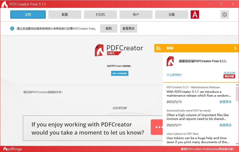Click 商业功能 badge for priority support
The image size is (239, 152).
coord(230,76)
